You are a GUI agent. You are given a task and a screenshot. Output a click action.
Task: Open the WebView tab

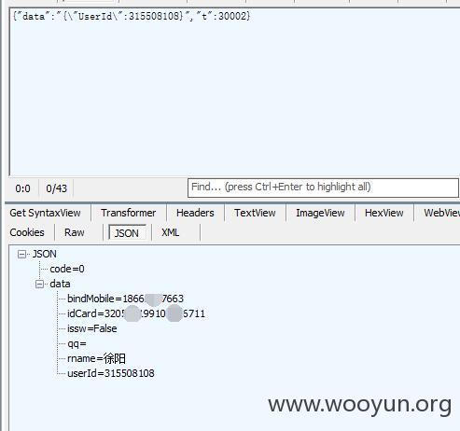(x=441, y=213)
